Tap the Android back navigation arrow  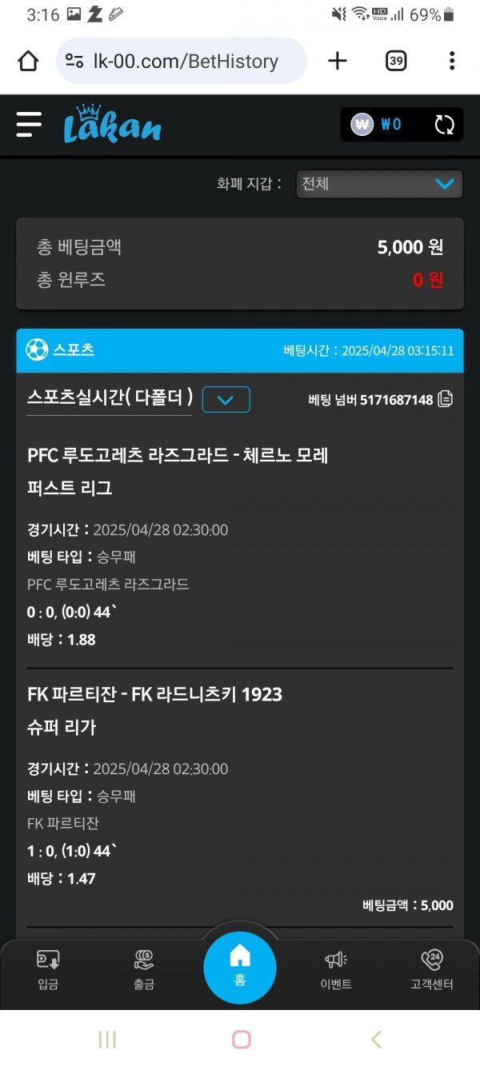(376, 1039)
